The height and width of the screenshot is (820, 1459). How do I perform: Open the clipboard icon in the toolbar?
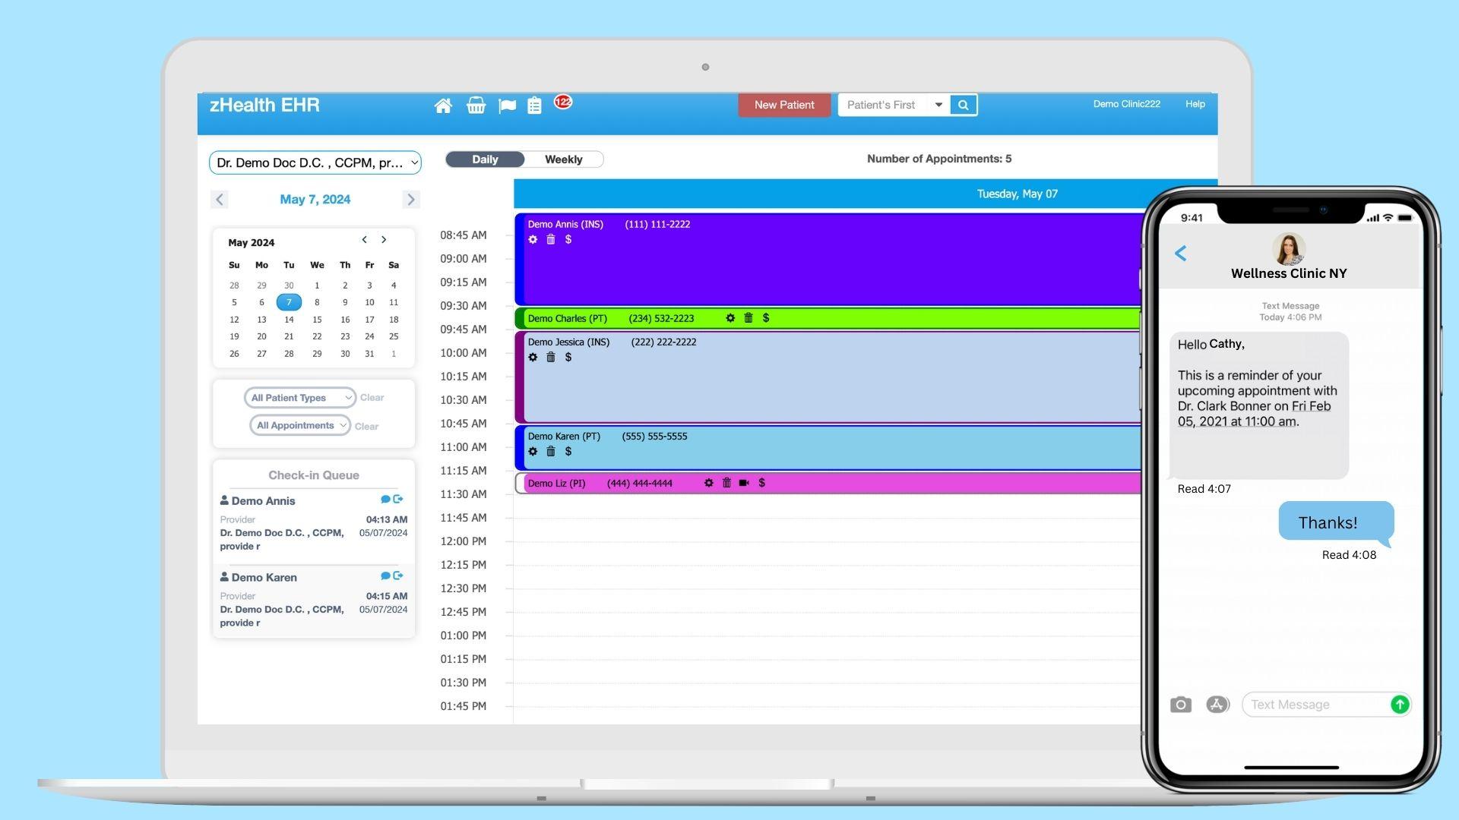pyautogui.click(x=535, y=105)
